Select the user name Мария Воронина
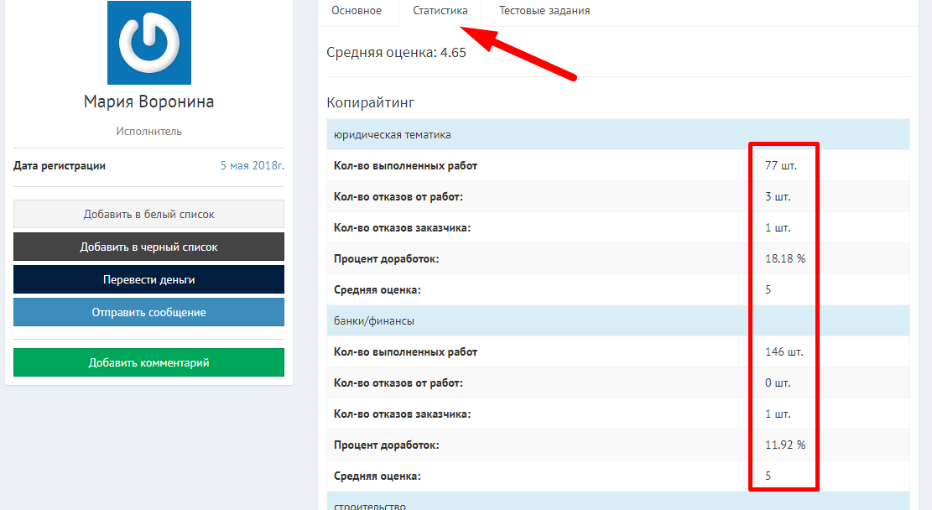The width and height of the screenshot is (932, 510). (x=148, y=101)
